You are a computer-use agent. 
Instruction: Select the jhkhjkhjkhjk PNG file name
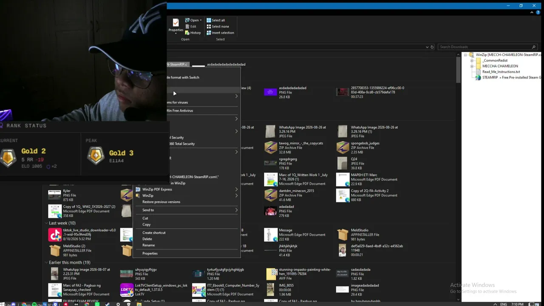click(x=288, y=246)
